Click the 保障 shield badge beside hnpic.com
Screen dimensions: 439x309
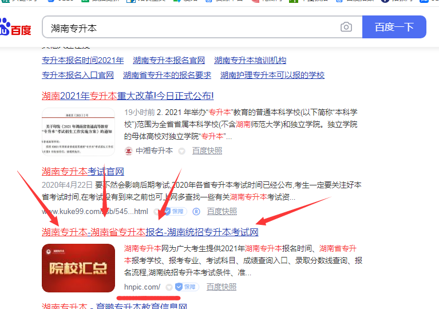187,287
